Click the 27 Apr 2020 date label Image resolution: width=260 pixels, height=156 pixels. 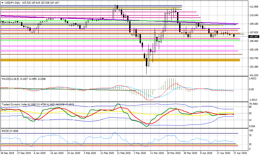(240, 153)
